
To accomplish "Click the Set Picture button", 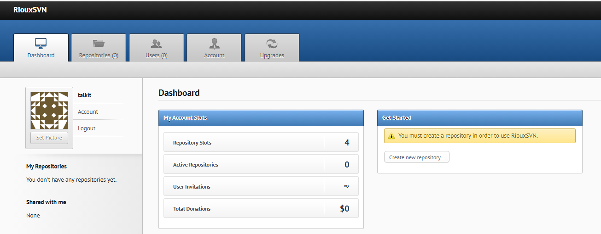I will [x=49, y=138].
